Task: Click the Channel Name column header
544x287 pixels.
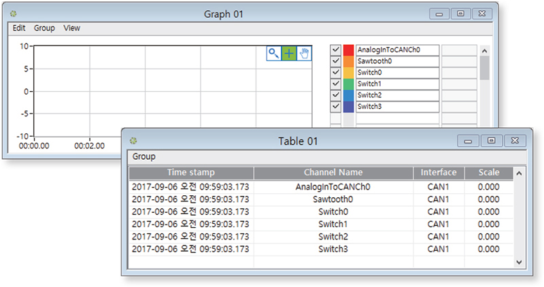Action: click(333, 173)
